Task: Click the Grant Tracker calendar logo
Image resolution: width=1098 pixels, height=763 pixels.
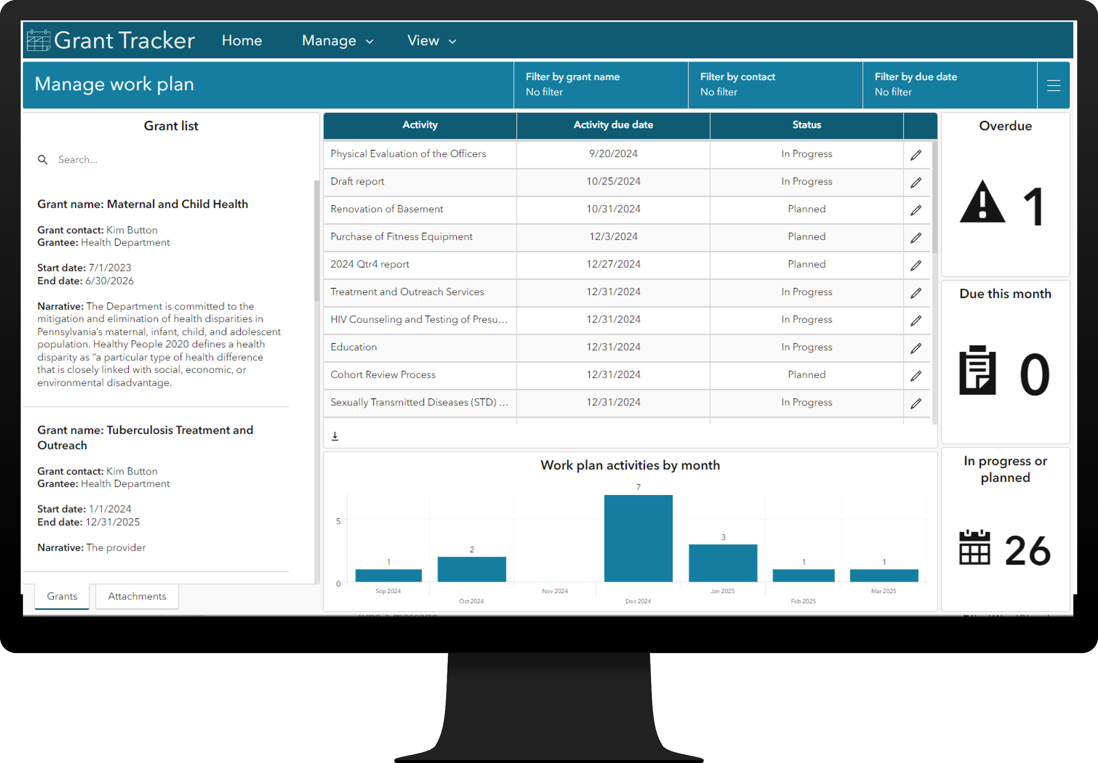Action: [38, 40]
